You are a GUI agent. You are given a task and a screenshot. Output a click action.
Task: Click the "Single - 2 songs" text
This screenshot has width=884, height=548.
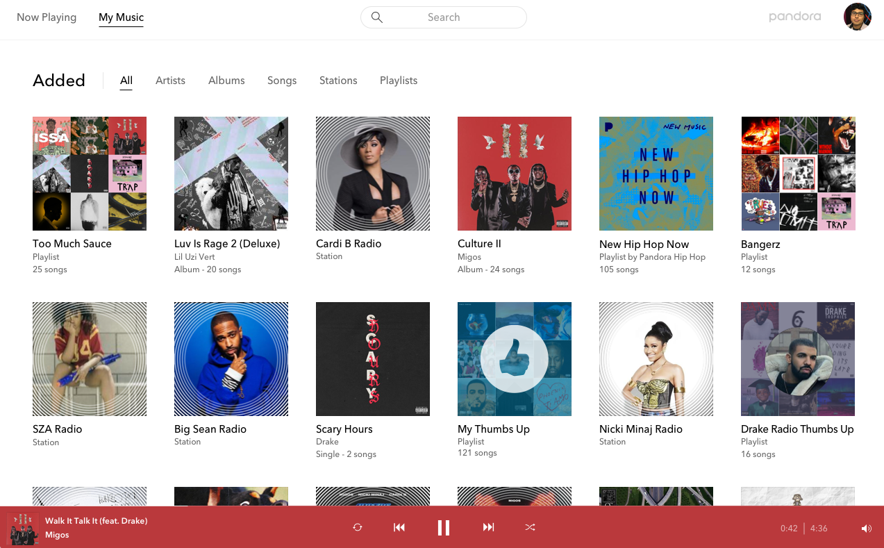pos(346,454)
